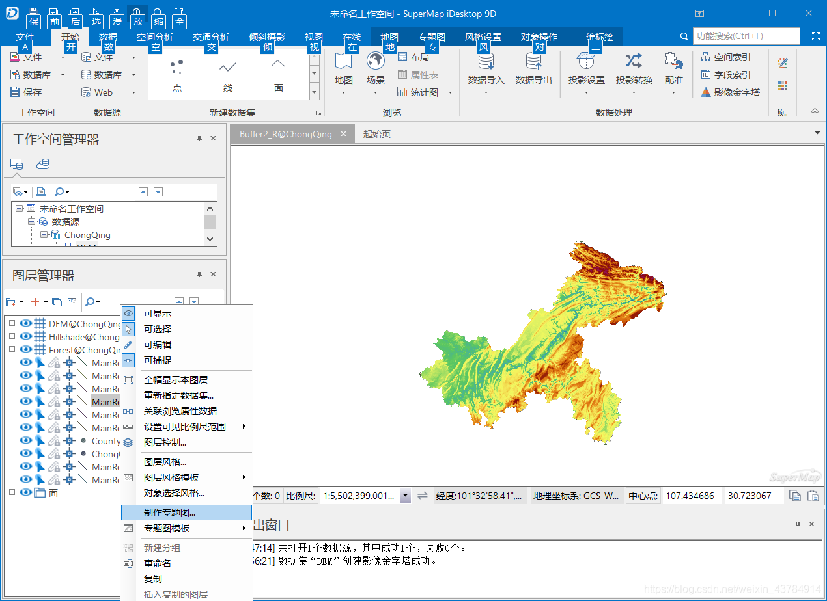Open the 空间分析 ribbon tab
The height and width of the screenshot is (601, 827).
point(155,37)
